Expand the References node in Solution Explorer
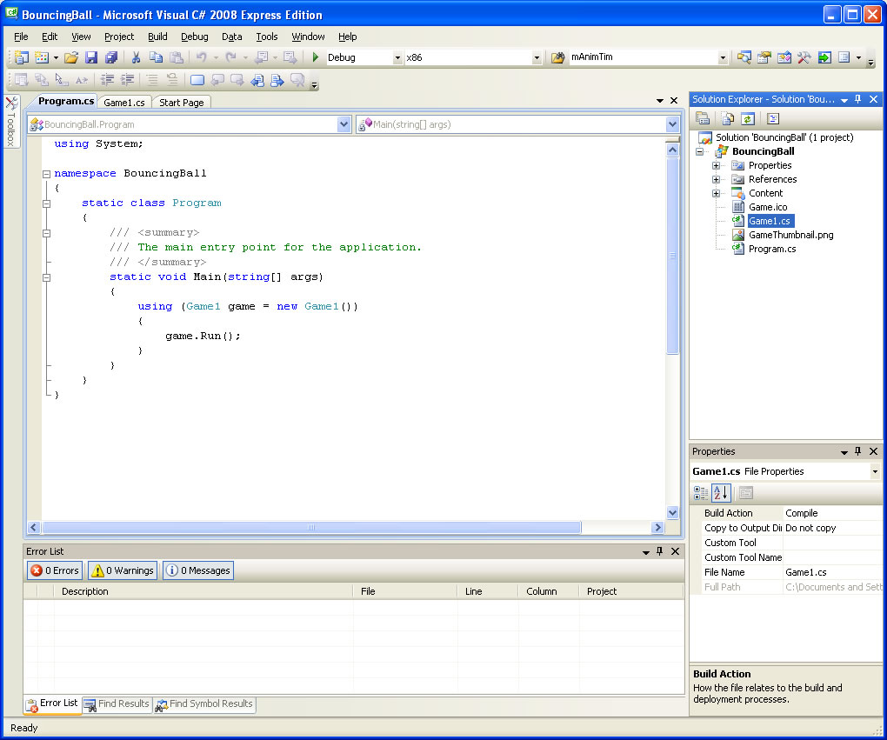 pyautogui.click(x=717, y=179)
